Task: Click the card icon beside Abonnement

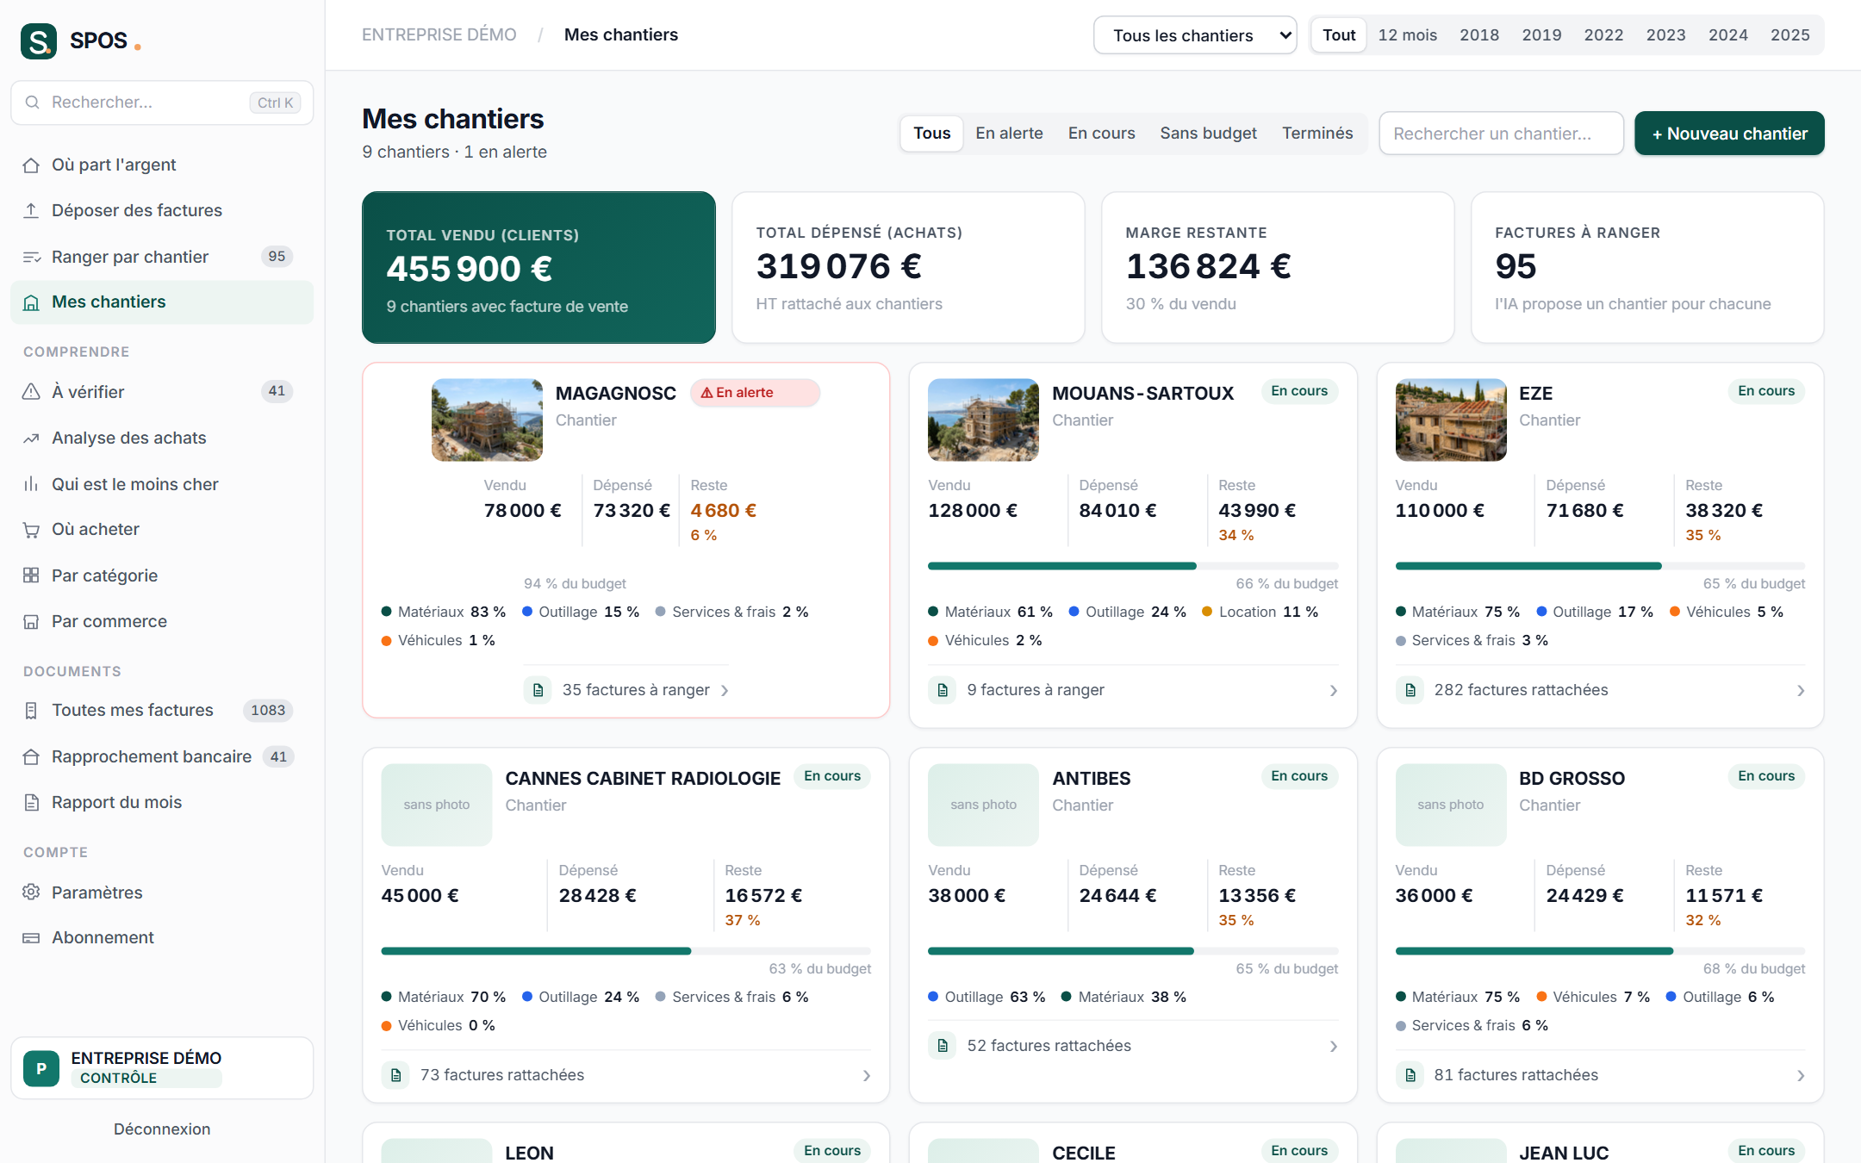Action: click(x=31, y=937)
